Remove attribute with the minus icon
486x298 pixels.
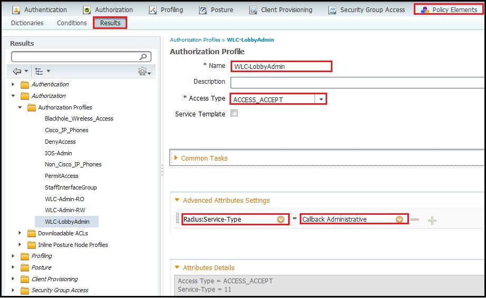(415, 220)
